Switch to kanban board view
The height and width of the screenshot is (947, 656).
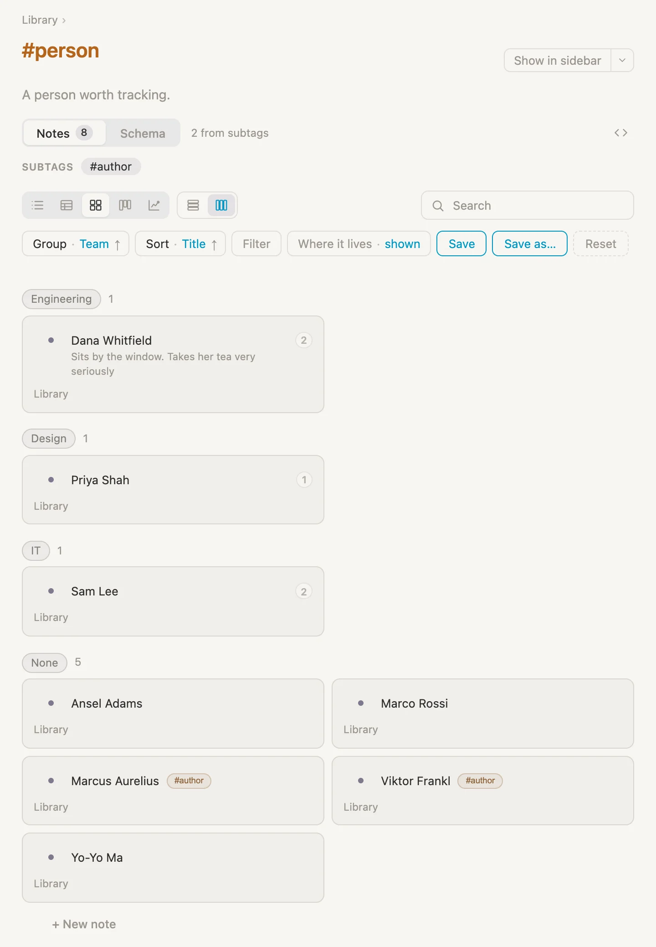pos(125,205)
